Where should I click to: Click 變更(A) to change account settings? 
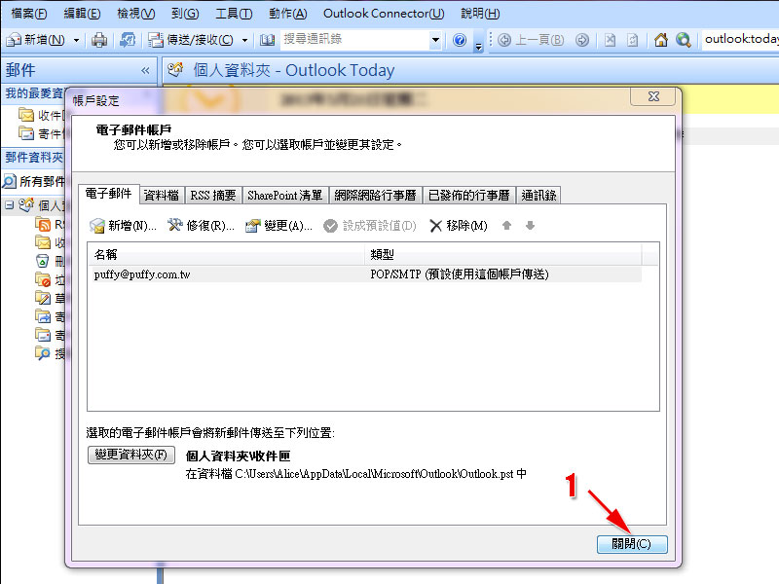point(278,226)
